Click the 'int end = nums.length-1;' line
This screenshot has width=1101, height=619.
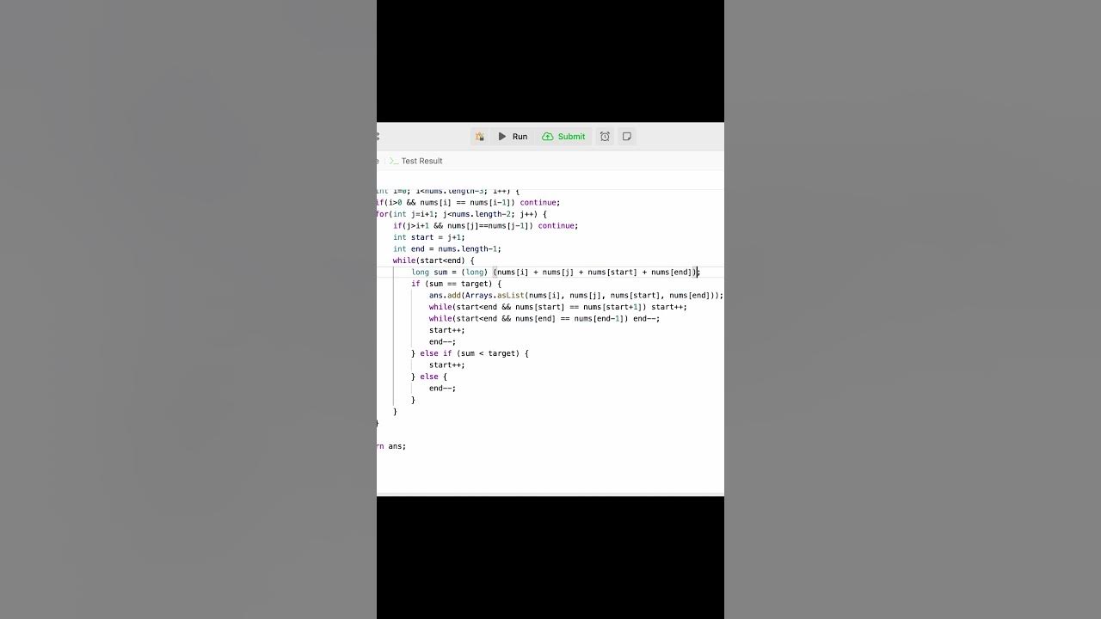coord(447,249)
